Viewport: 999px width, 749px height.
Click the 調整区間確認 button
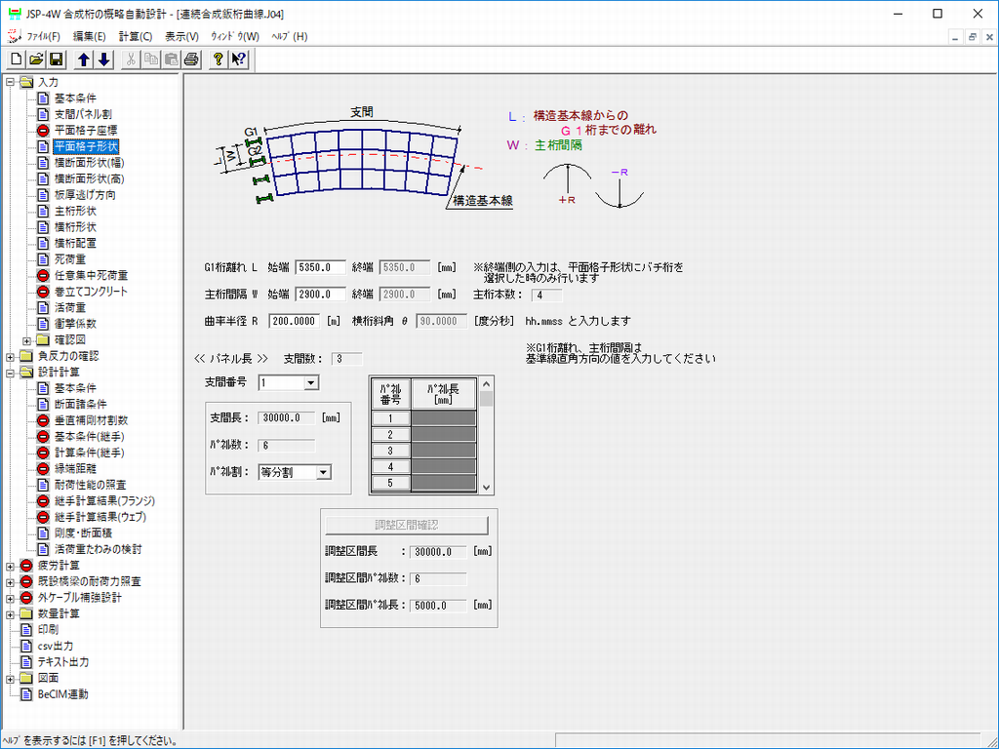pos(407,525)
